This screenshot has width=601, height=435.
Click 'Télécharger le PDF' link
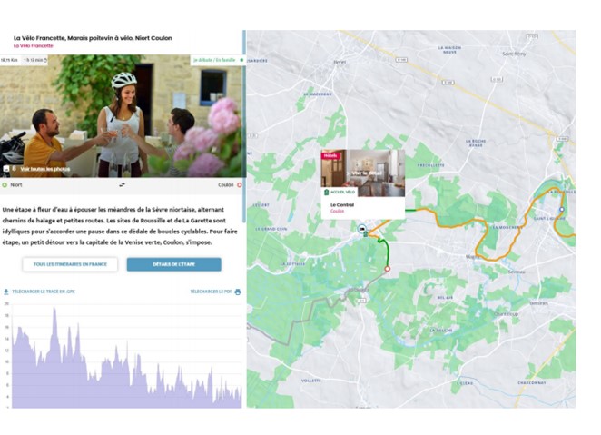coord(211,292)
